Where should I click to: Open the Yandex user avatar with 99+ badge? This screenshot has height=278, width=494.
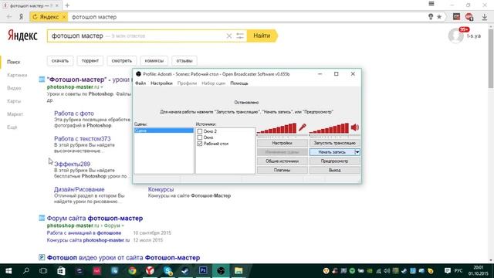tap(456, 36)
